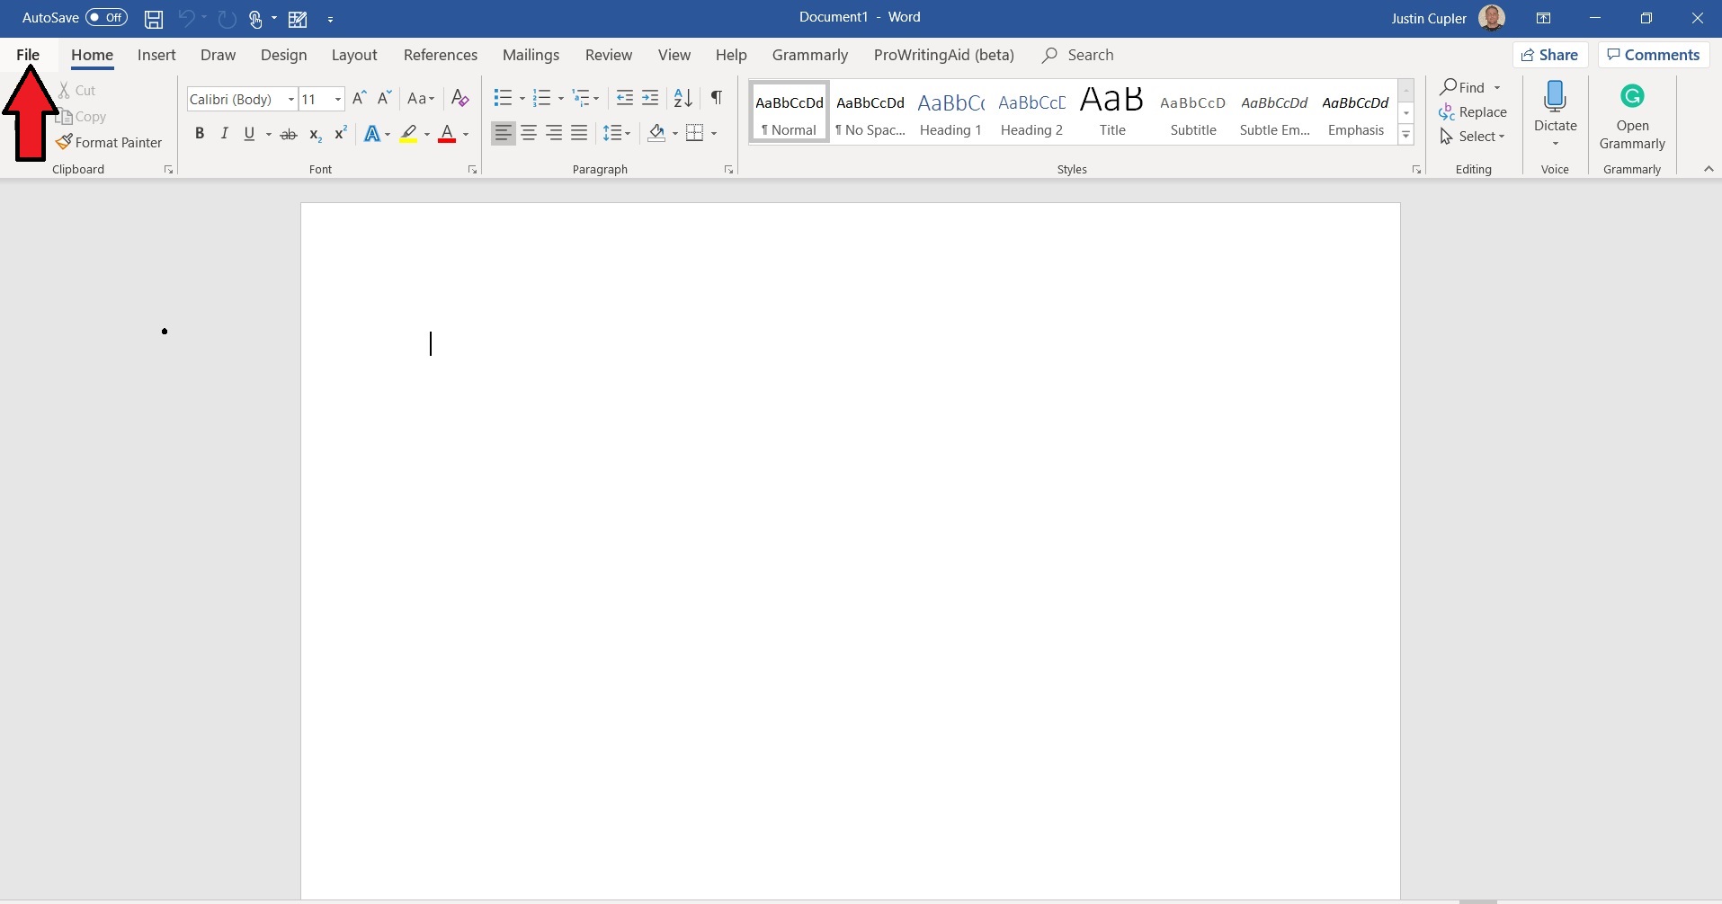Toggle Italic formatting
Viewport: 1722px width, 904px height.
pos(225,134)
